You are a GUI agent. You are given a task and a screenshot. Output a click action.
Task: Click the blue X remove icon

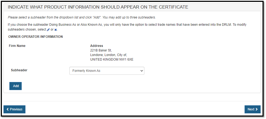[55, 30]
